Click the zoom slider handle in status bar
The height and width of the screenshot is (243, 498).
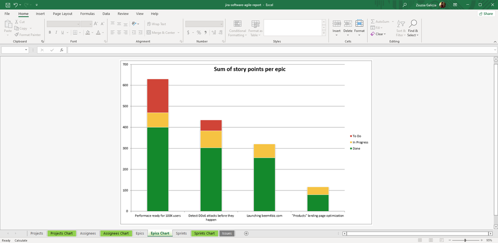pos(465,240)
